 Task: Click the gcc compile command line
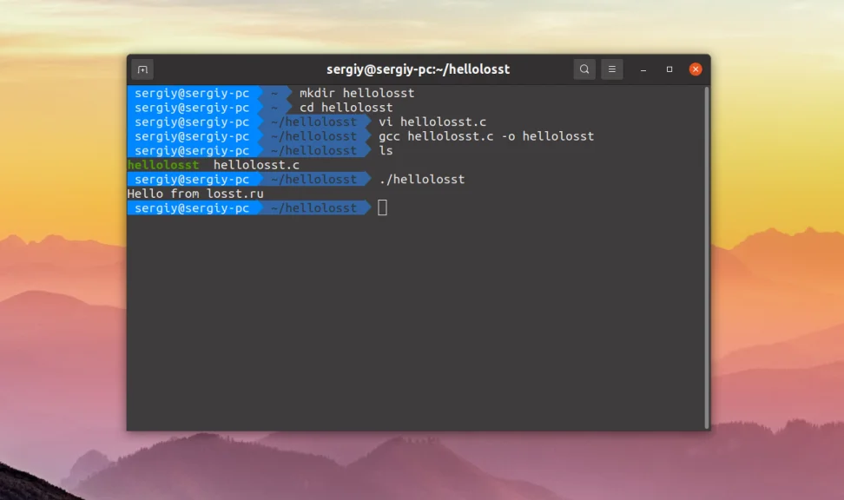click(x=486, y=136)
